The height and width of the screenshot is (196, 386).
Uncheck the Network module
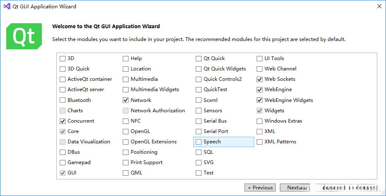click(x=126, y=100)
